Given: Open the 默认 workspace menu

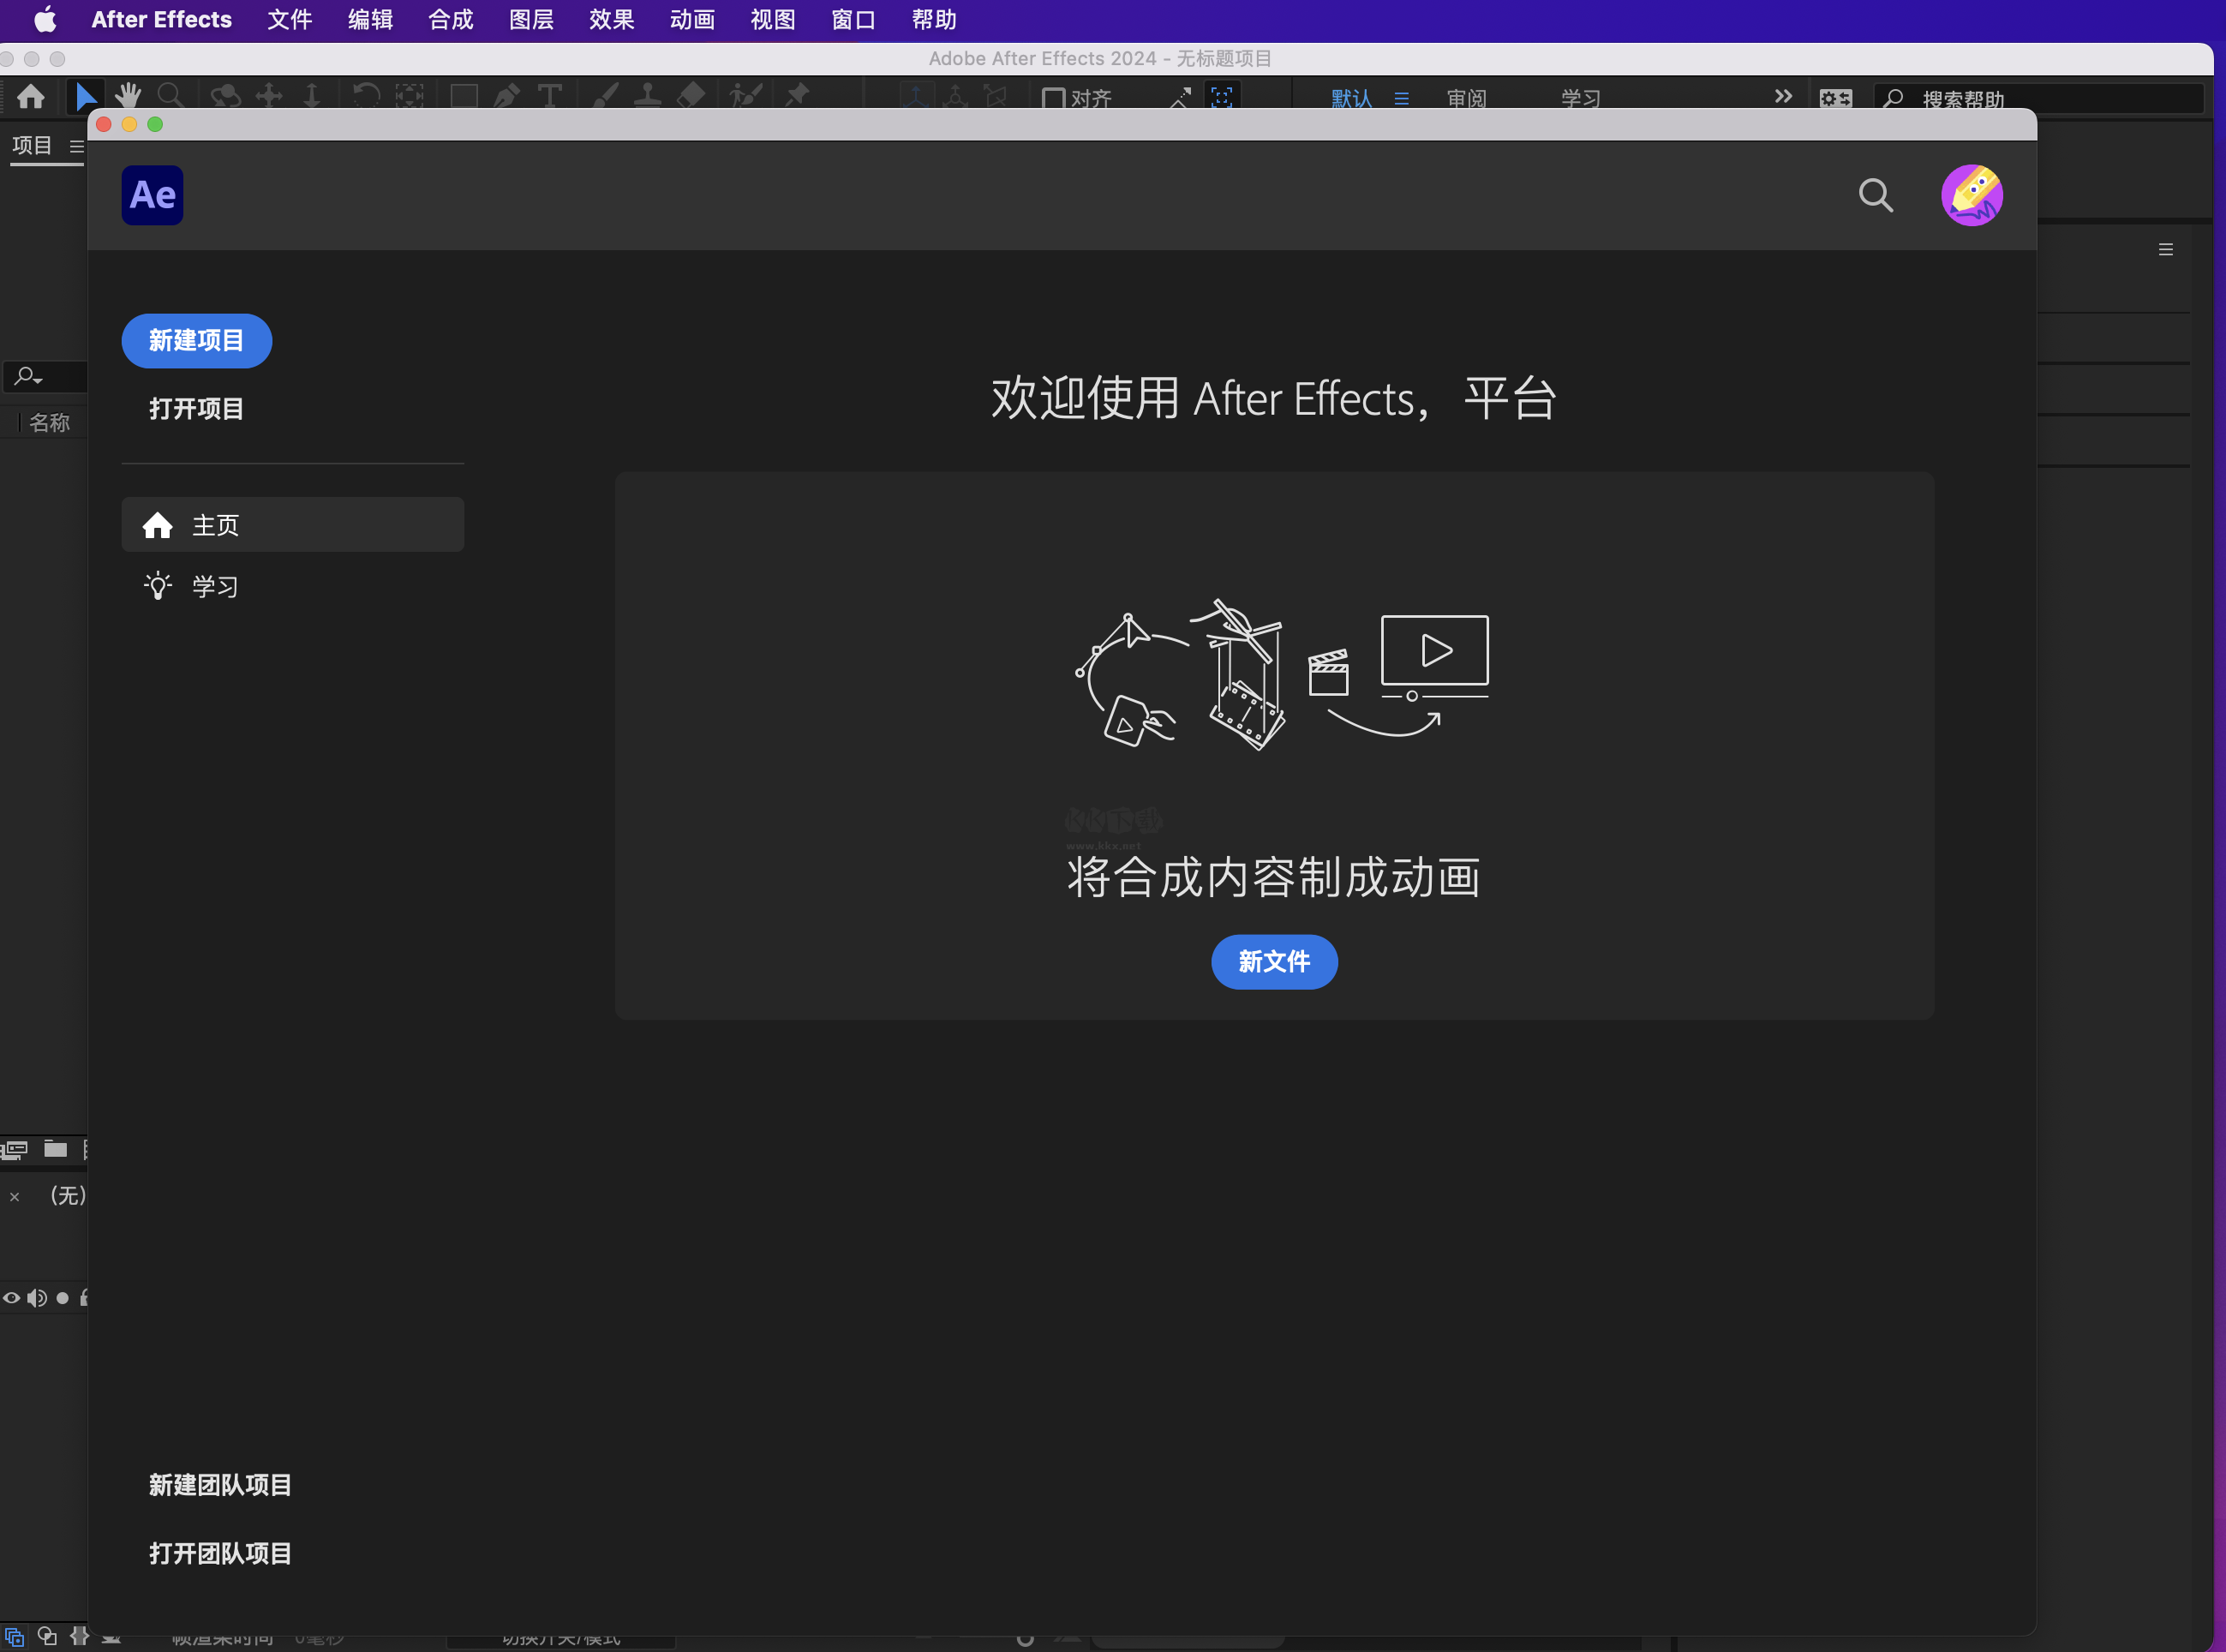Looking at the screenshot, I should [x=1352, y=98].
